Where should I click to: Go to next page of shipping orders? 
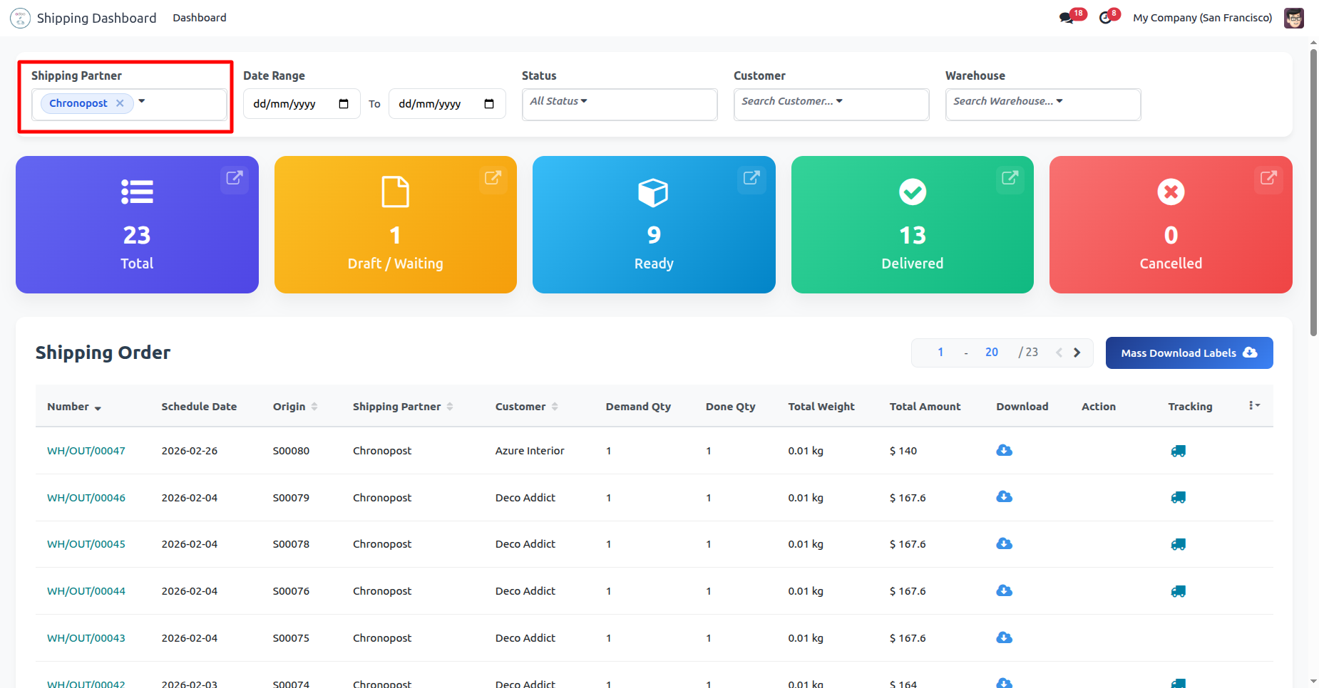pos(1077,353)
